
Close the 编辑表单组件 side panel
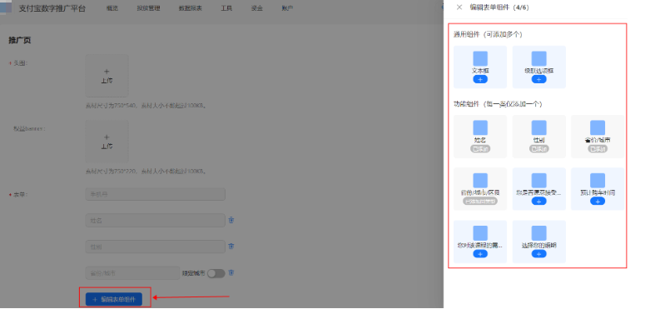[x=459, y=7]
